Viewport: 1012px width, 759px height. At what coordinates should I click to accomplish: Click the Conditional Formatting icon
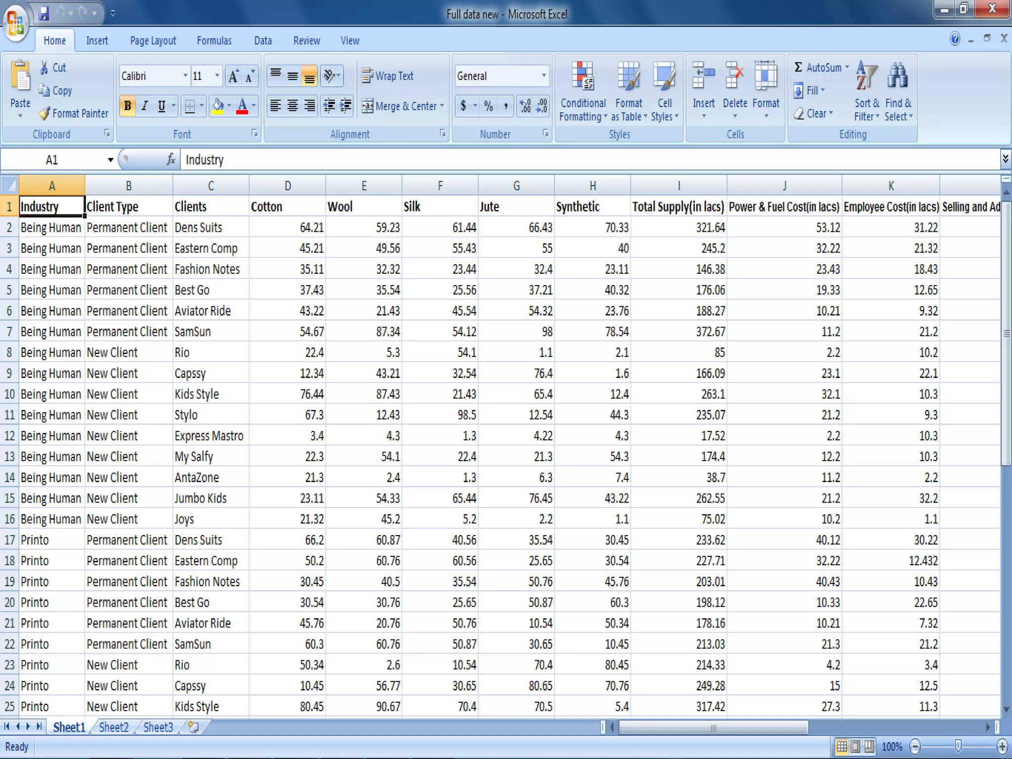pyautogui.click(x=583, y=77)
